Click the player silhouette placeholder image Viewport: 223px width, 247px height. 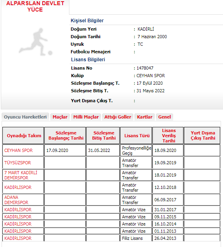click(x=36, y=42)
